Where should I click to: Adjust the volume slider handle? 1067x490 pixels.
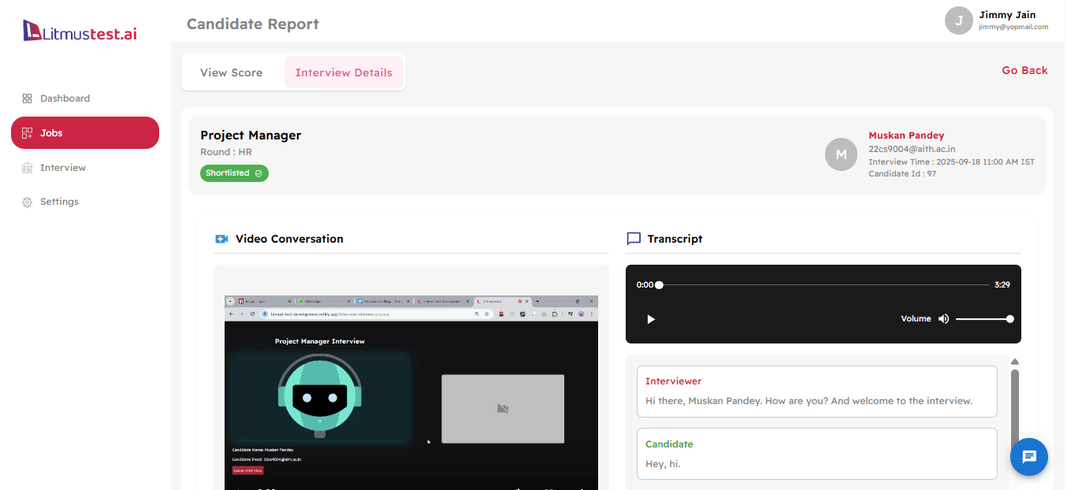[x=1009, y=318]
